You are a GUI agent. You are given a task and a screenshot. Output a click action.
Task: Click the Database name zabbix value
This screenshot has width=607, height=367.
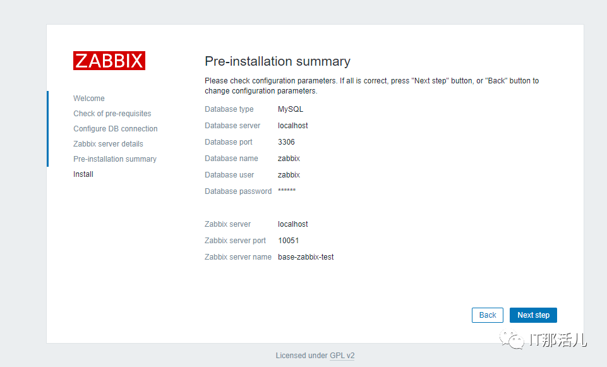tap(289, 159)
